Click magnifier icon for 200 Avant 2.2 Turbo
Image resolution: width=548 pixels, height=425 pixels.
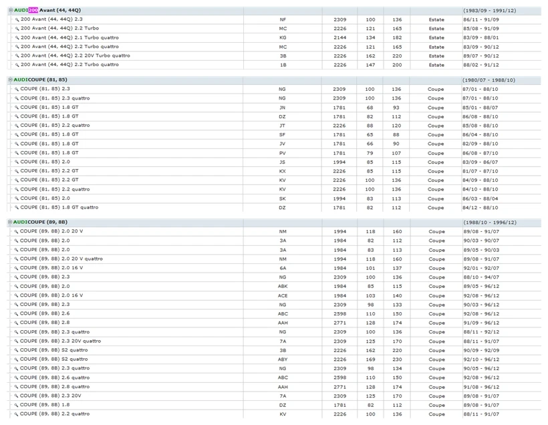tap(17, 29)
